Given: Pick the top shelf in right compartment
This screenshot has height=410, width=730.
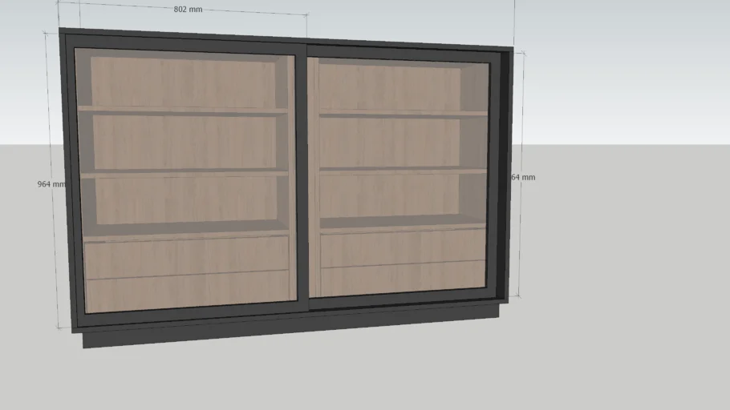Looking at the screenshot, I should point(403,113).
